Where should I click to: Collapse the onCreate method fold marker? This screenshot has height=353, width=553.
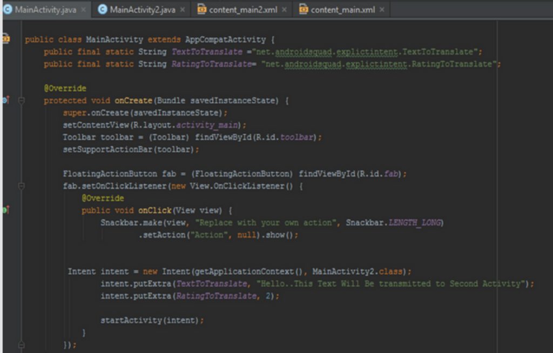22,100
